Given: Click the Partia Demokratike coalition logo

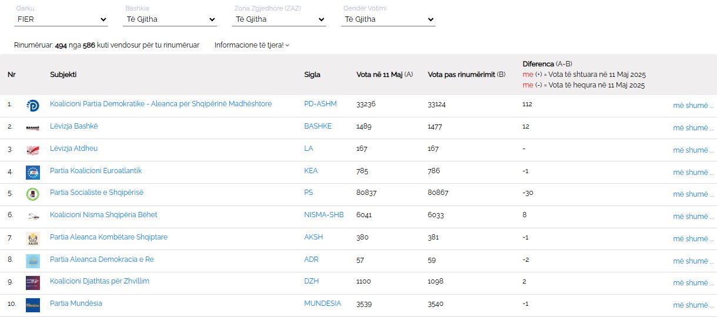Looking at the screenshot, I should [33, 106].
